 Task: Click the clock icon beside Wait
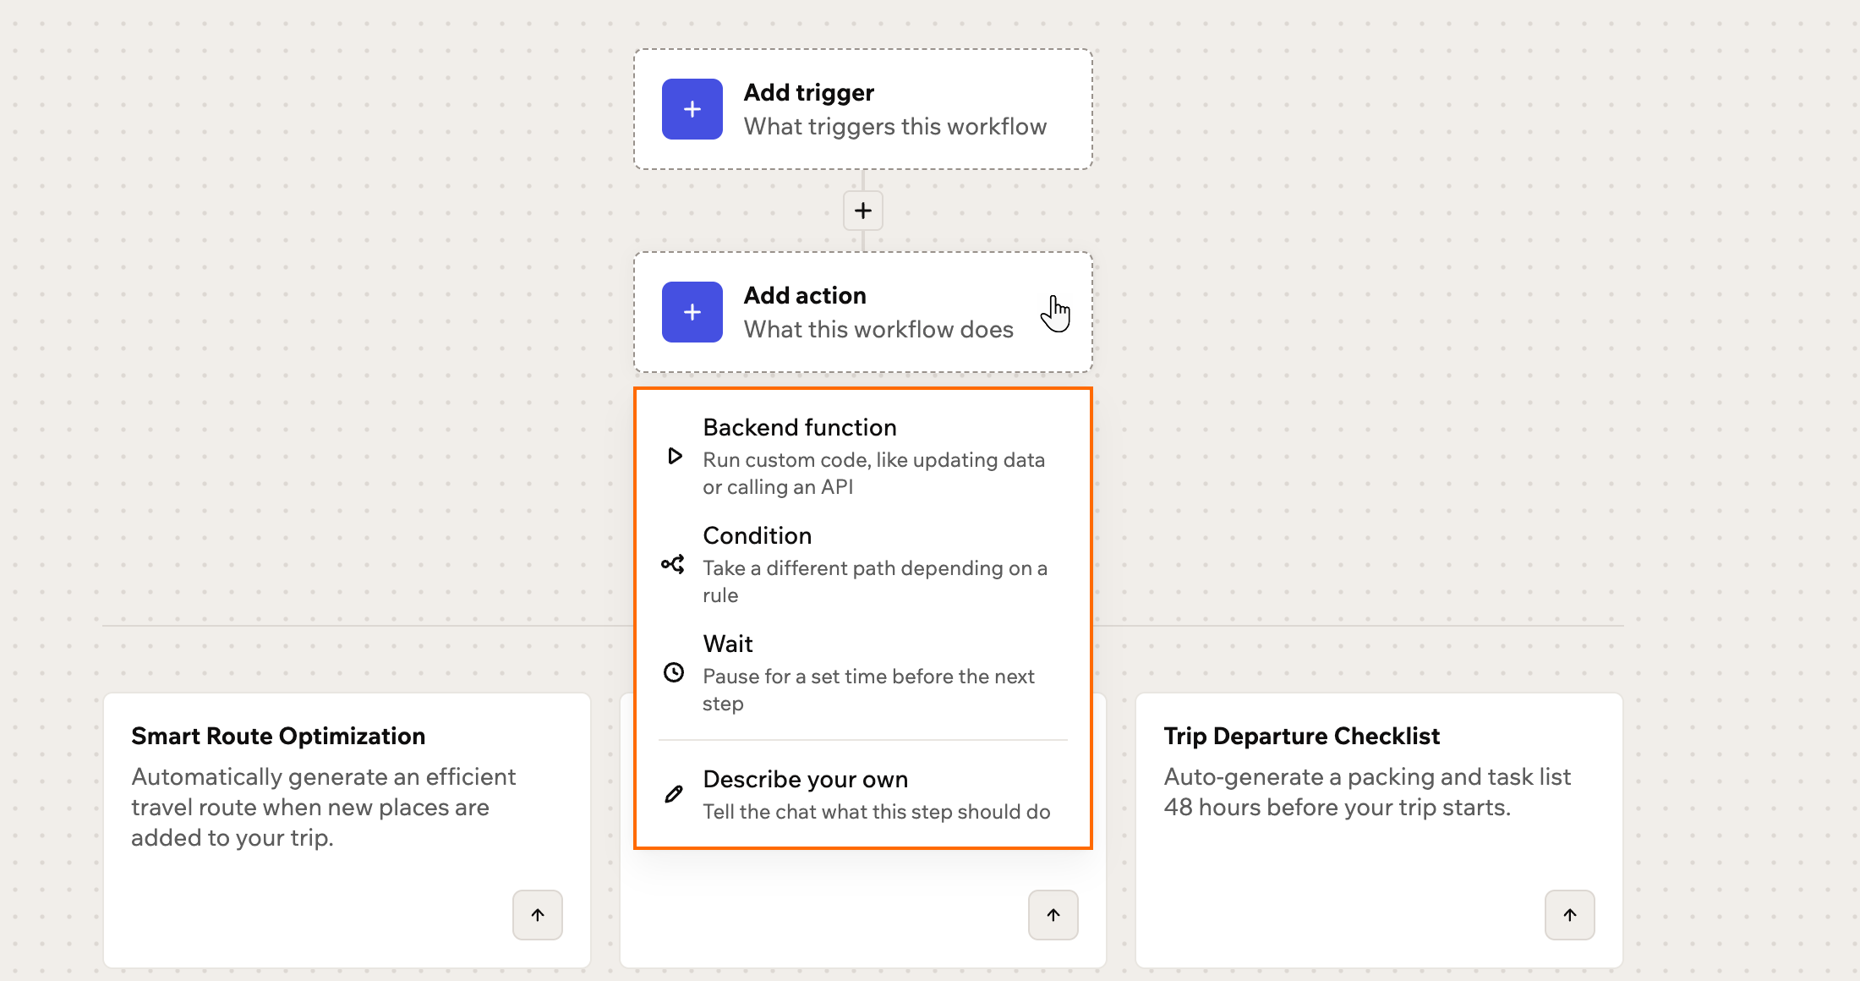(x=674, y=673)
